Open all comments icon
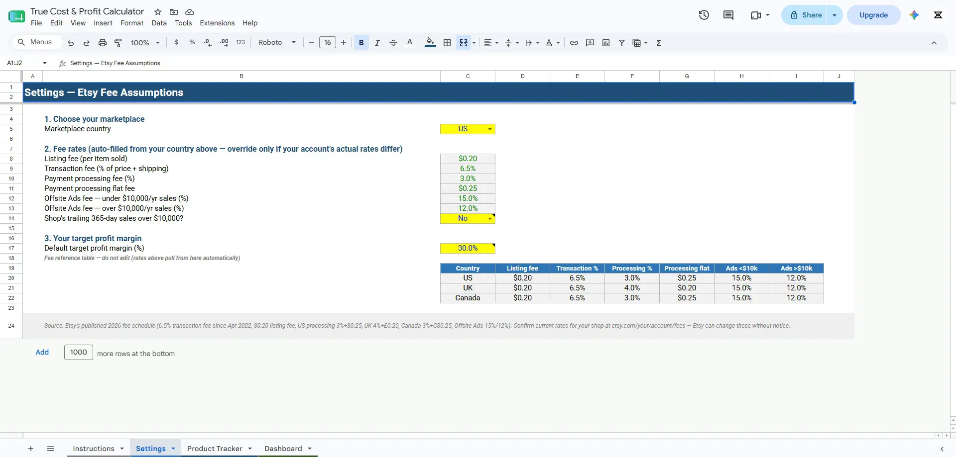 coord(728,15)
